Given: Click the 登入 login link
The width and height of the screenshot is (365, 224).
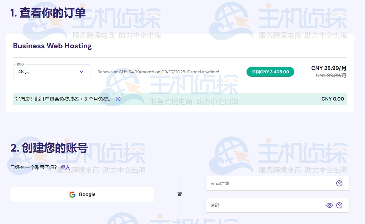Looking at the screenshot, I should pyautogui.click(x=66, y=167).
